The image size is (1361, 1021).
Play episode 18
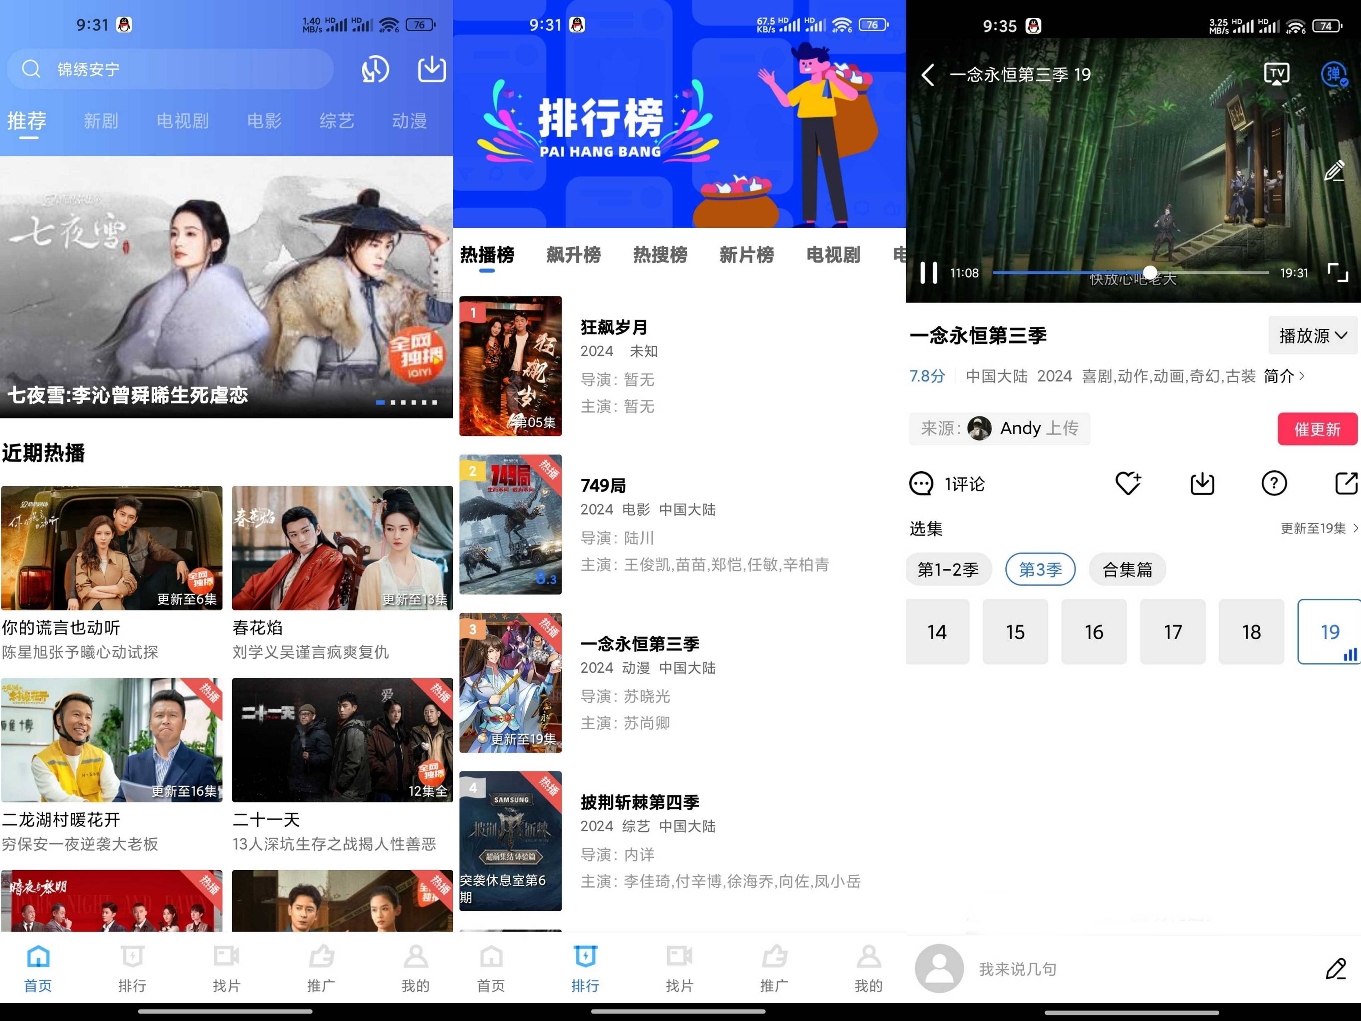click(x=1251, y=632)
